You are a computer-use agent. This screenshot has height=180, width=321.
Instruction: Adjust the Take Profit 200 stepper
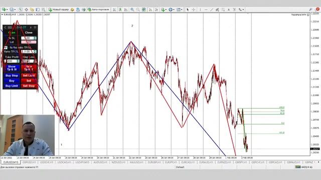tap(18, 61)
